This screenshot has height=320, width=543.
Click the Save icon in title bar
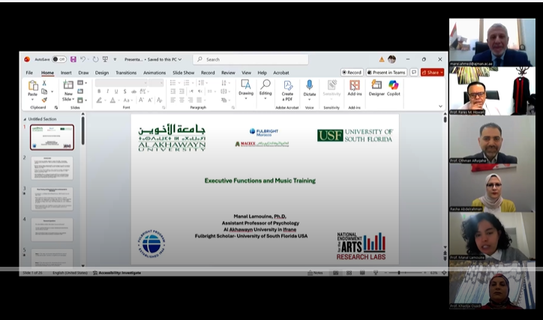pyautogui.click(x=73, y=59)
